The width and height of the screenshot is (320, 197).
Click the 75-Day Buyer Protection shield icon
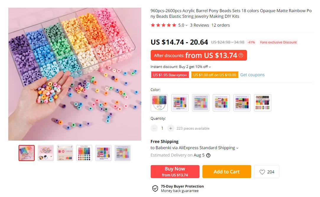point(155,188)
